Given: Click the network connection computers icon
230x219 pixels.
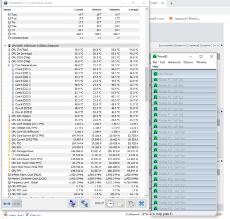Looking at the screenshot, I should click(x=85, y=203).
